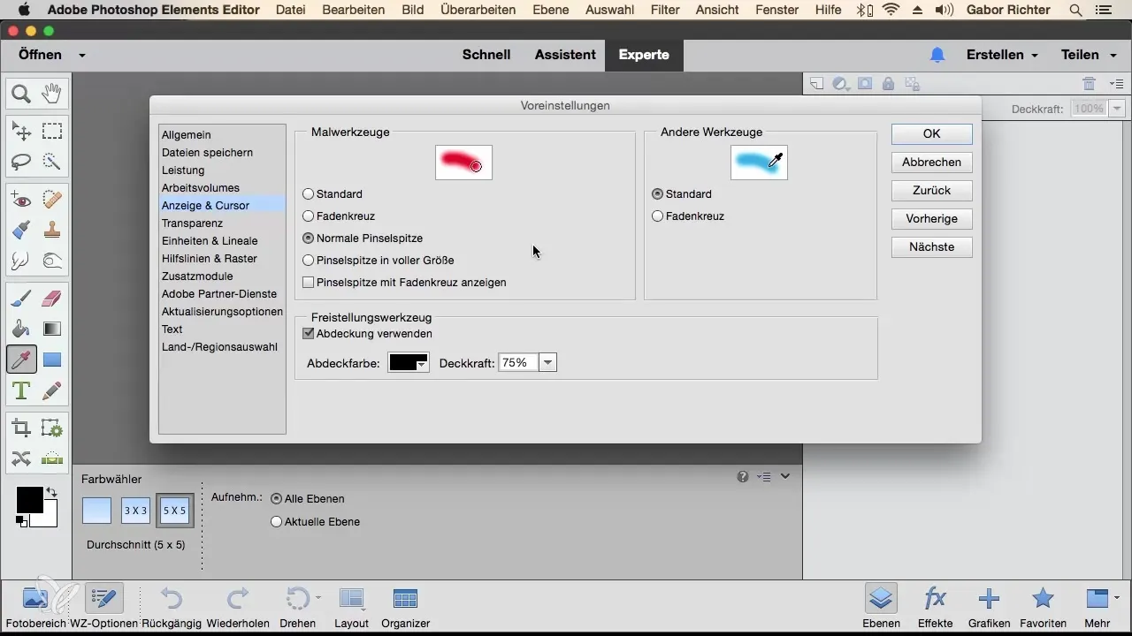Click the notification bell icon
Image resolution: width=1132 pixels, height=636 pixels.
click(x=937, y=55)
